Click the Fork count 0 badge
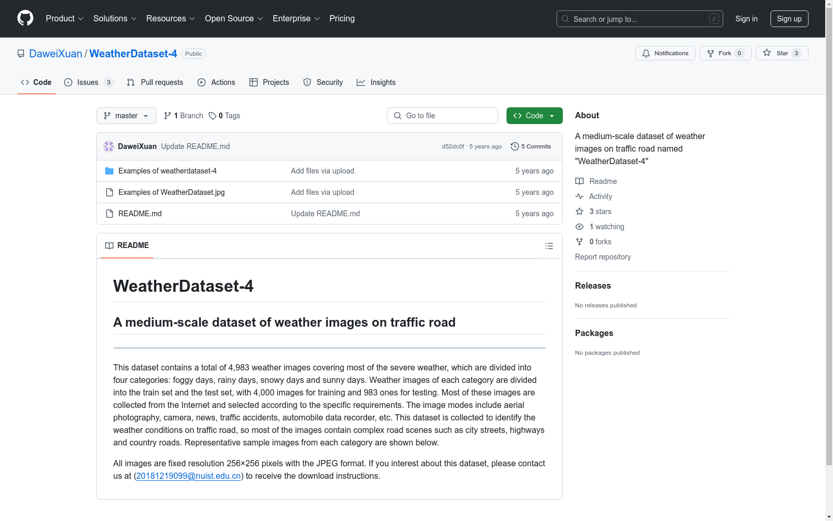833x521 pixels. (739, 53)
